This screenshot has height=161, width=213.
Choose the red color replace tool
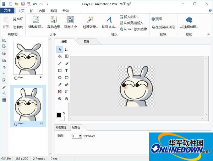click(x=60, y=92)
